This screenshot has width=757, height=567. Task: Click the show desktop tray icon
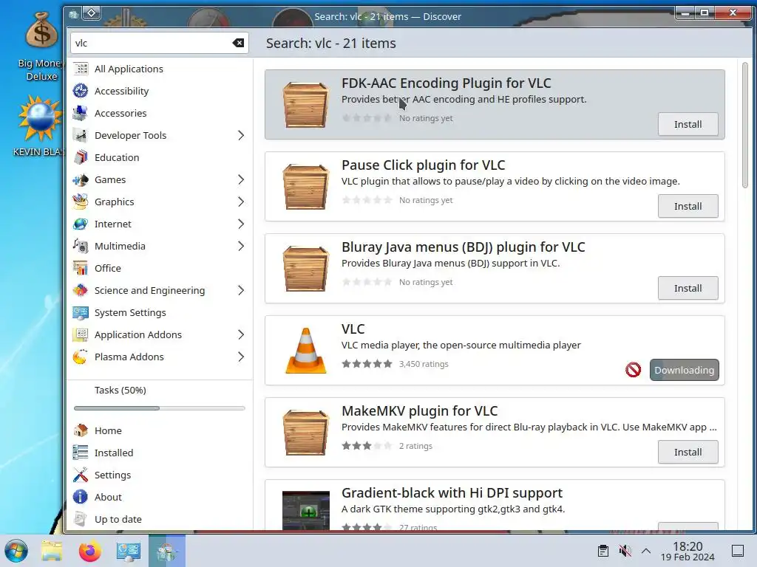point(738,551)
